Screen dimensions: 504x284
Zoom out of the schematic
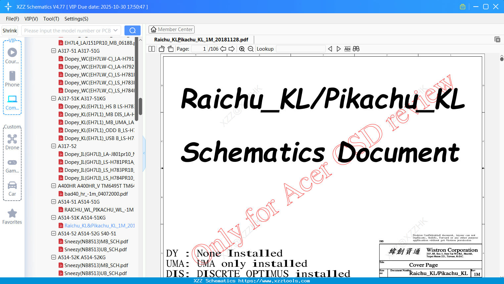coord(251,49)
